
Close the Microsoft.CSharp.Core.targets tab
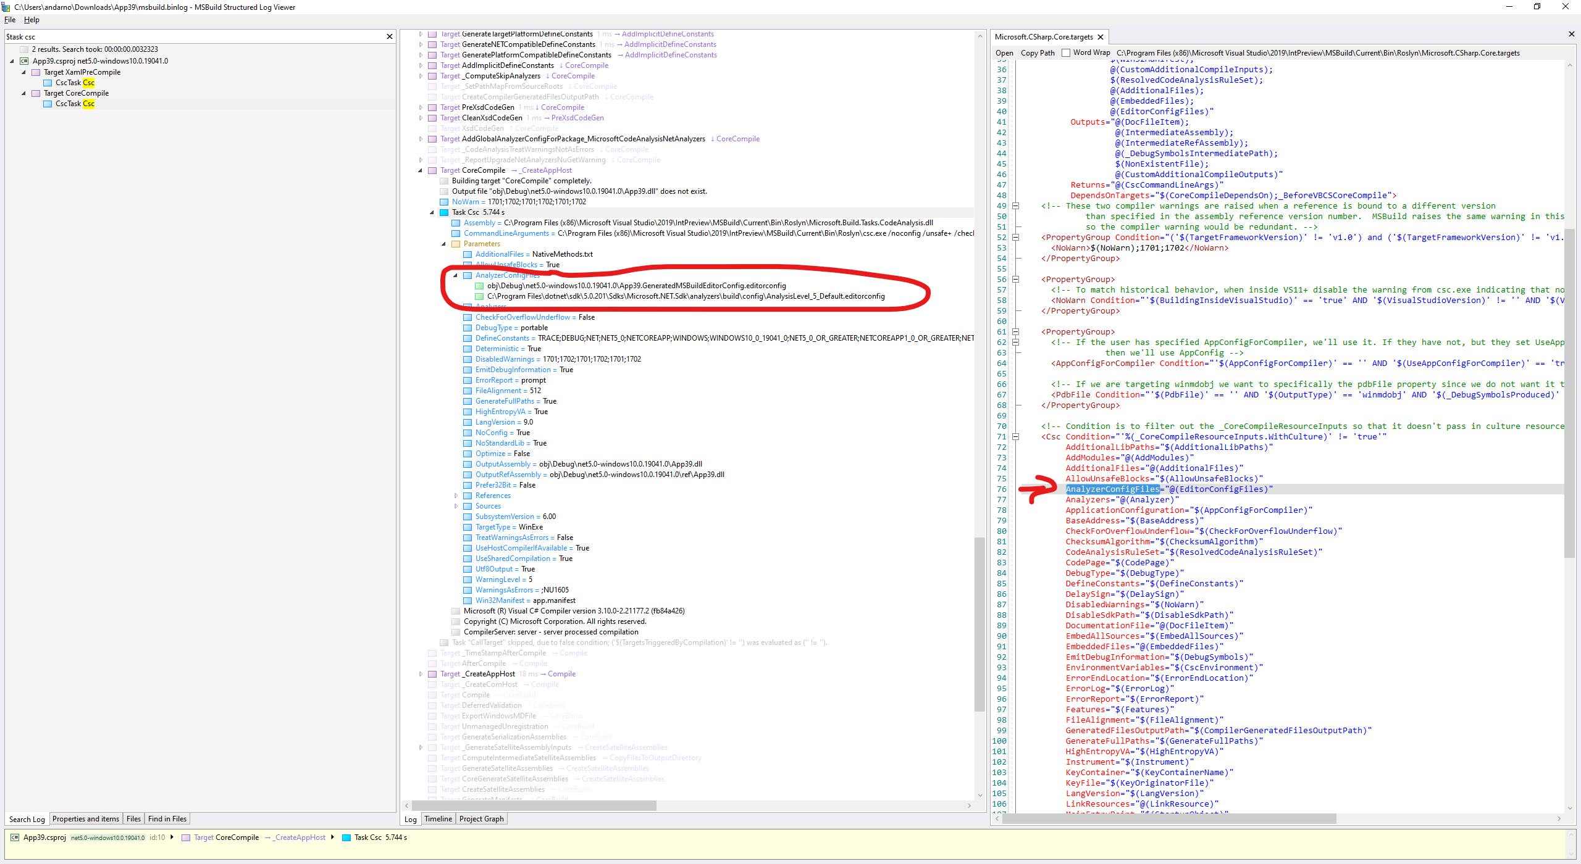[1101, 37]
